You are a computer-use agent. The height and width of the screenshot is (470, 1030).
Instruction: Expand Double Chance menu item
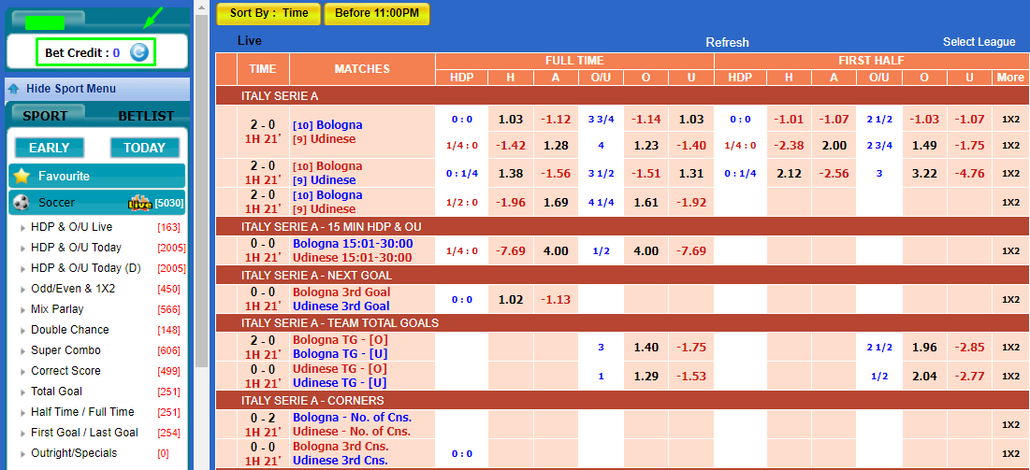(69, 330)
